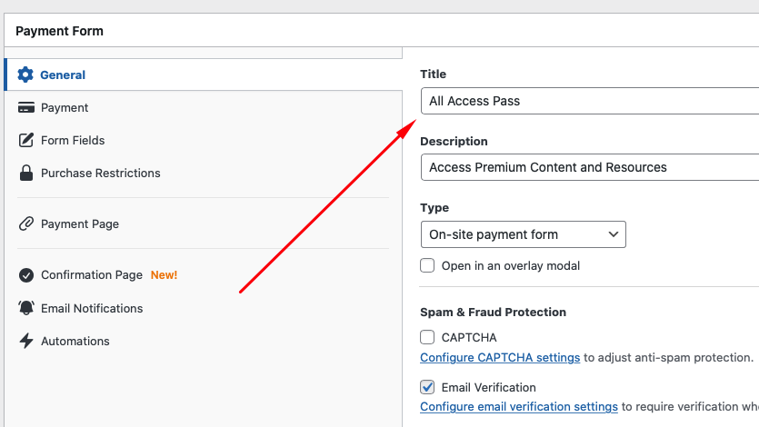Click the Payment Page link icon
The image size is (759, 427).
[x=25, y=223]
